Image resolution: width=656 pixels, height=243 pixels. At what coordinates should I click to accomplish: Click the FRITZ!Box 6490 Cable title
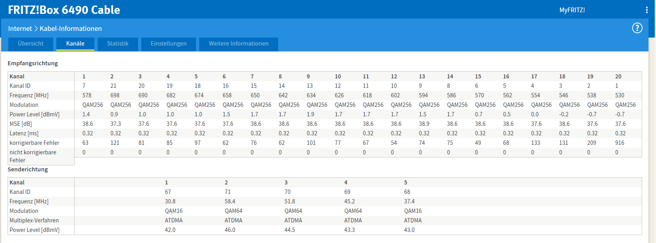coord(64,10)
